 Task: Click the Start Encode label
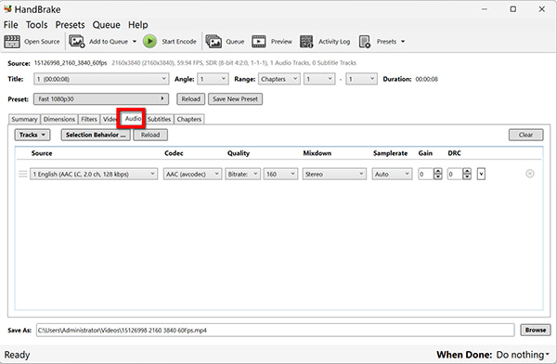tap(179, 42)
